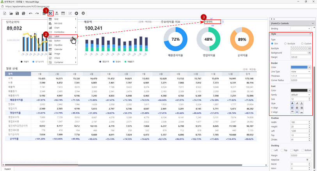Click the Undo arrow icon

coord(31,13)
